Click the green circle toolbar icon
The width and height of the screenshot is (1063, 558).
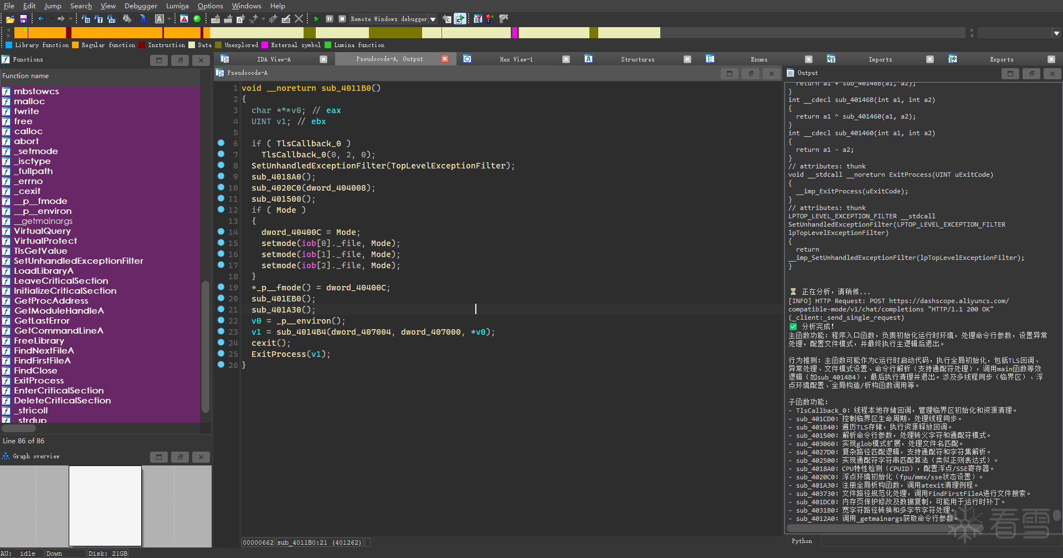[197, 19]
